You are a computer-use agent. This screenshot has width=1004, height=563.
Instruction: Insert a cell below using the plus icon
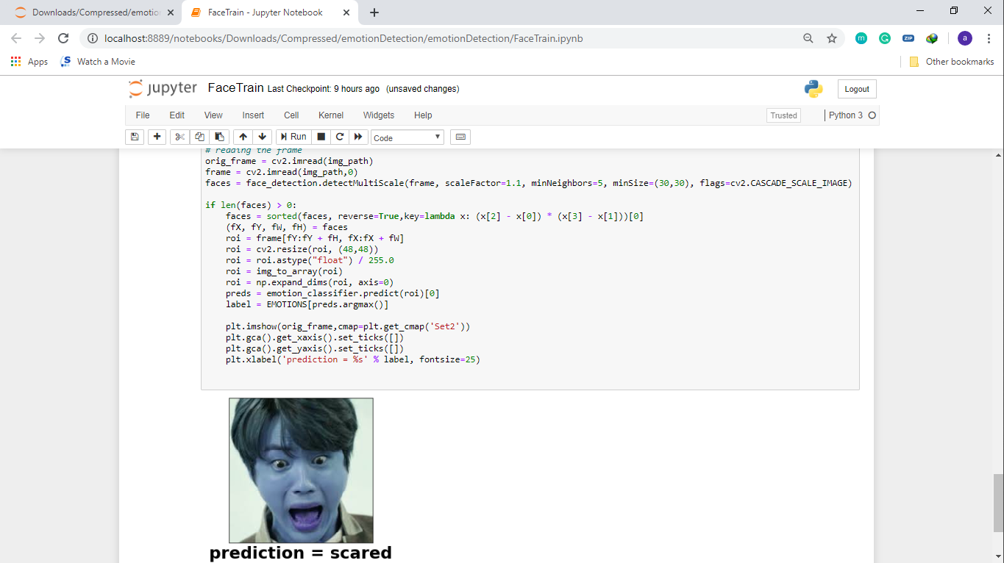coord(157,137)
